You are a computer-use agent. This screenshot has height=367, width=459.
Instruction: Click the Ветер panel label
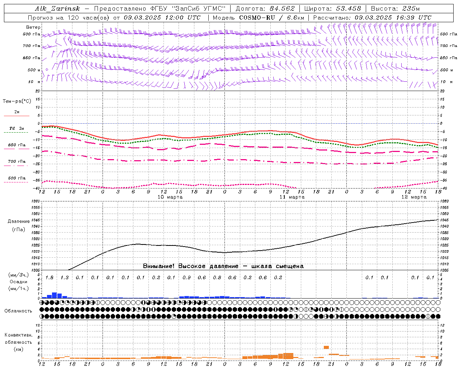coord(33,27)
